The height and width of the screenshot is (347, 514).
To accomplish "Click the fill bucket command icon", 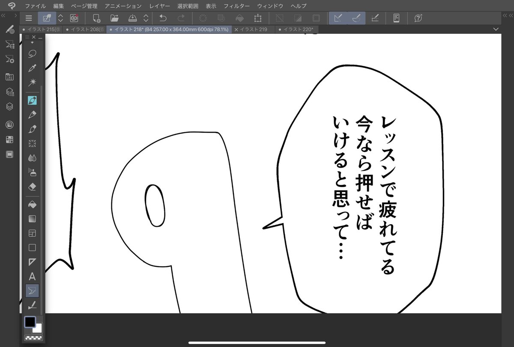I will [x=240, y=18].
